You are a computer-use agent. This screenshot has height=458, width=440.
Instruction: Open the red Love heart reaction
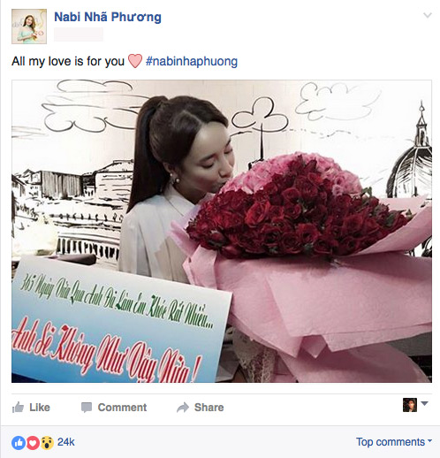point(33,443)
